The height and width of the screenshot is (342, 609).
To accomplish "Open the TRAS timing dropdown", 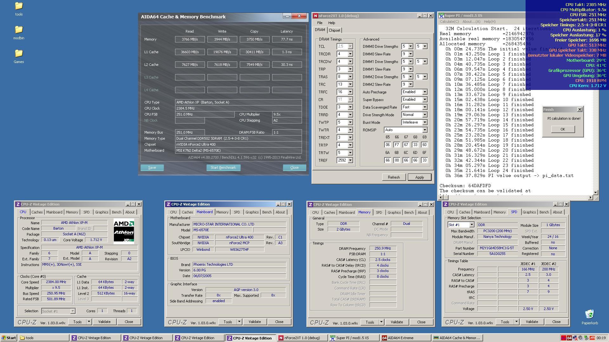I will [350, 77].
